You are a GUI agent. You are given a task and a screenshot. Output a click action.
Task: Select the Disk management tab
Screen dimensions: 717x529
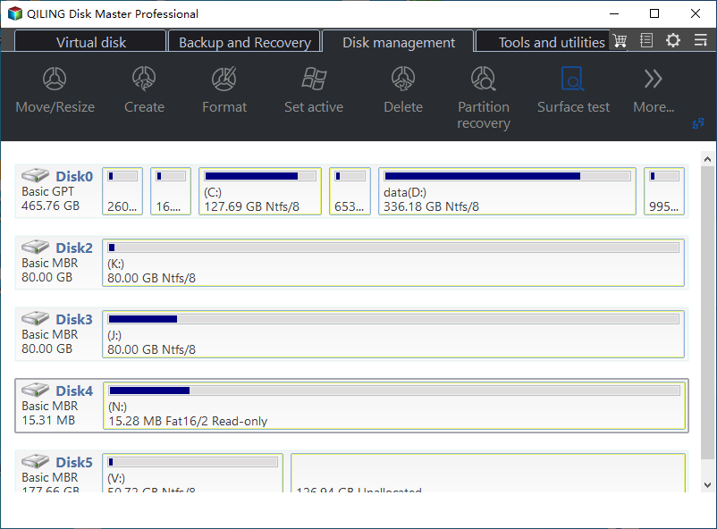[x=398, y=42]
